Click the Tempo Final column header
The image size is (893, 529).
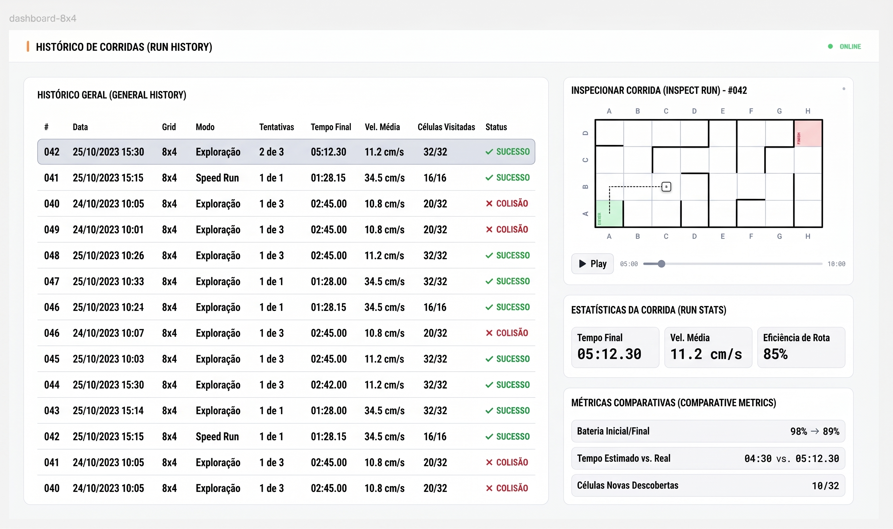331,127
